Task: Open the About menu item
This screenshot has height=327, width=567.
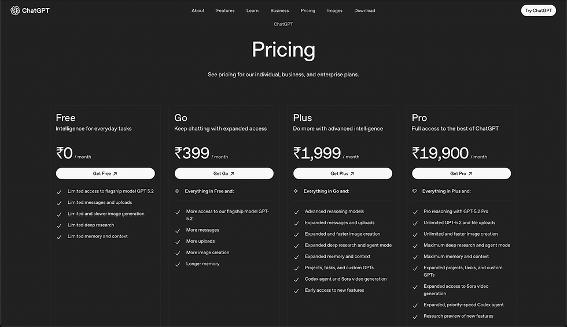Action: click(x=198, y=10)
